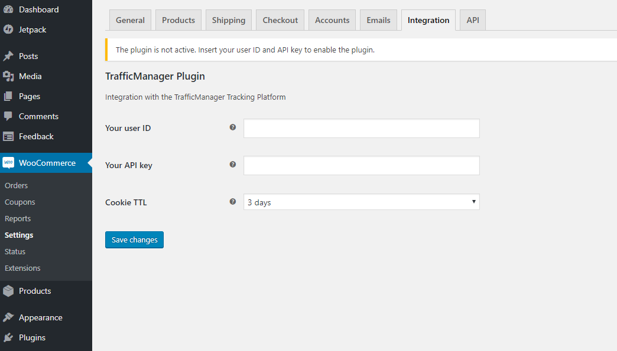Click the Comments bubble icon
Image resolution: width=617 pixels, height=351 pixels.
[x=8, y=116]
